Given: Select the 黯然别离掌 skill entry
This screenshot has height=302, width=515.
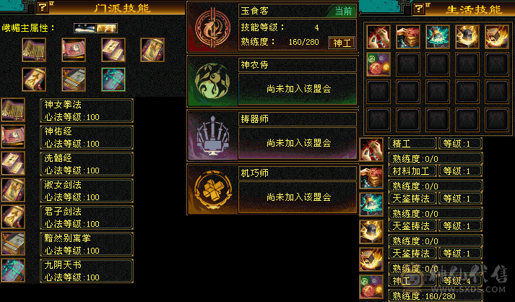Looking at the screenshot, I should [x=87, y=243].
